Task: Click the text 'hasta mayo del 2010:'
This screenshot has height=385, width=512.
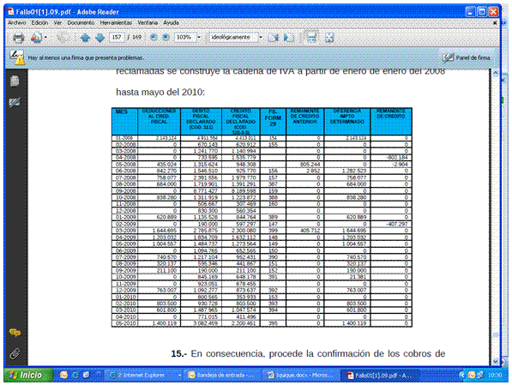Action: tap(160, 93)
